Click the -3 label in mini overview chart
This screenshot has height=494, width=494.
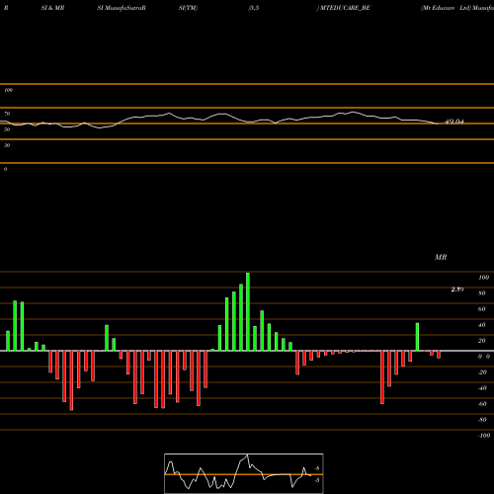point(316,480)
